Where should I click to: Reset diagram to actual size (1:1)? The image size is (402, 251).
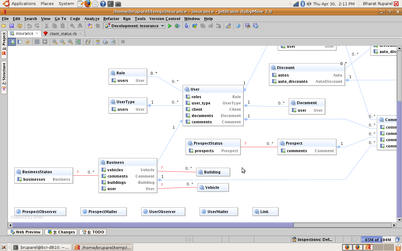(70, 41)
